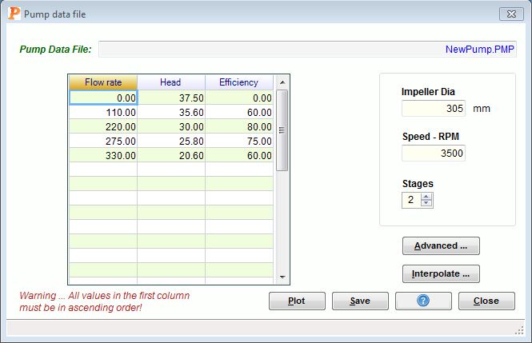
Task: Decrease Stages with the down spinner arrow
Action: (x=426, y=203)
